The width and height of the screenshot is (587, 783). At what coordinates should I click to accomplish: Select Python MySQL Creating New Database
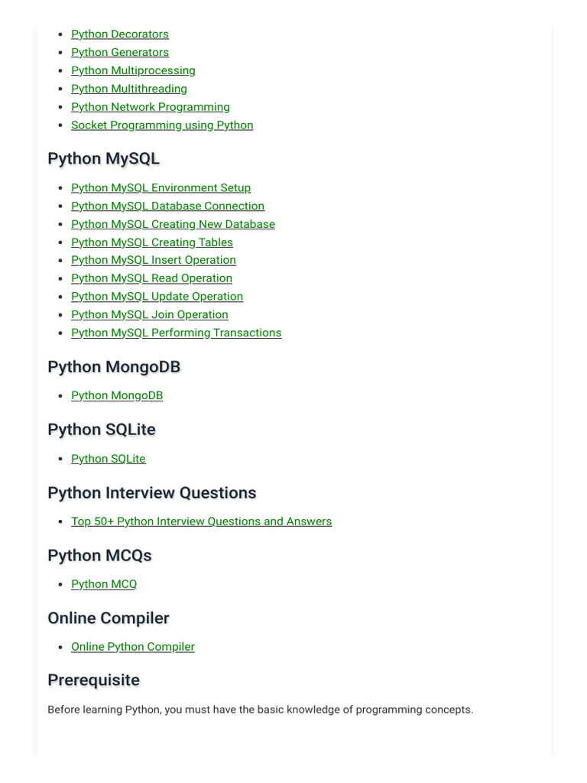pyautogui.click(x=173, y=224)
